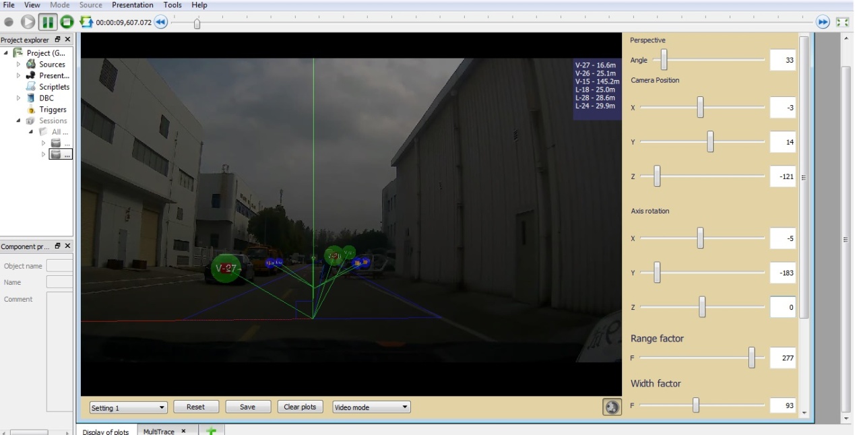Viewport: 855px width, 435px height.
Task: Add a new tab with green plus
Action: (x=212, y=431)
